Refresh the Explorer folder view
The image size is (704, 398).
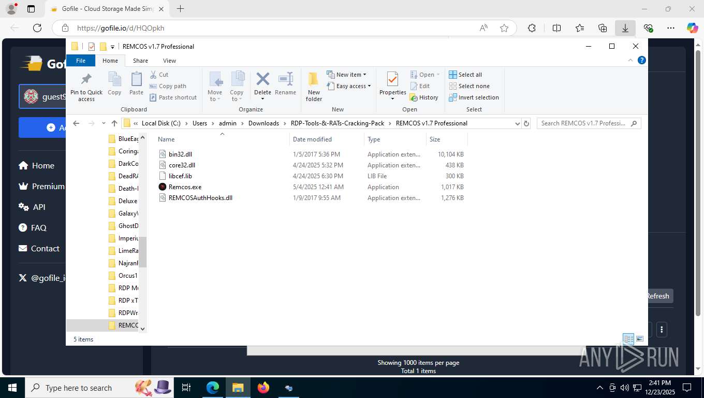pyautogui.click(x=526, y=123)
